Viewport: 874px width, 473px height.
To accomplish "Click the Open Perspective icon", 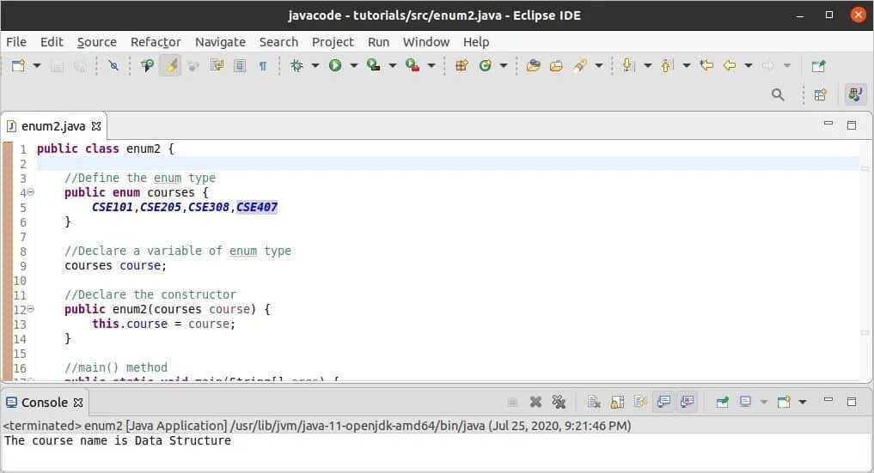I will tap(821, 94).
